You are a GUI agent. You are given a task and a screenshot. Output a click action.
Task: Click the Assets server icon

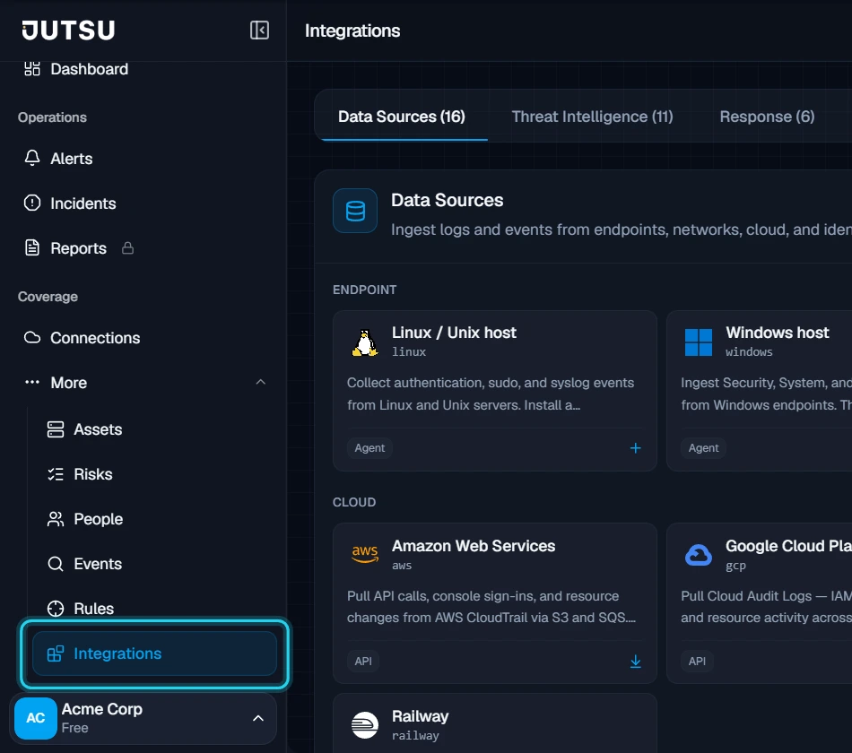56,429
